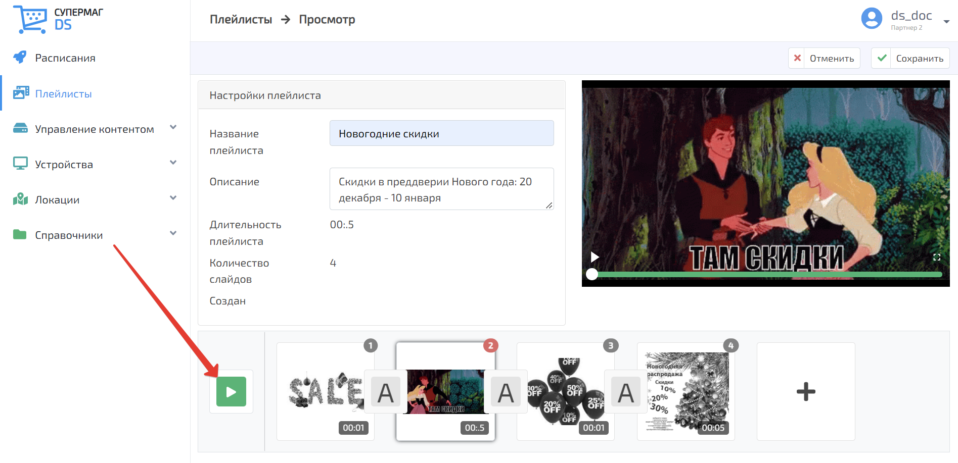The image size is (958, 463).
Task: Start playlist playback with green play button
Action: coord(231,392)
